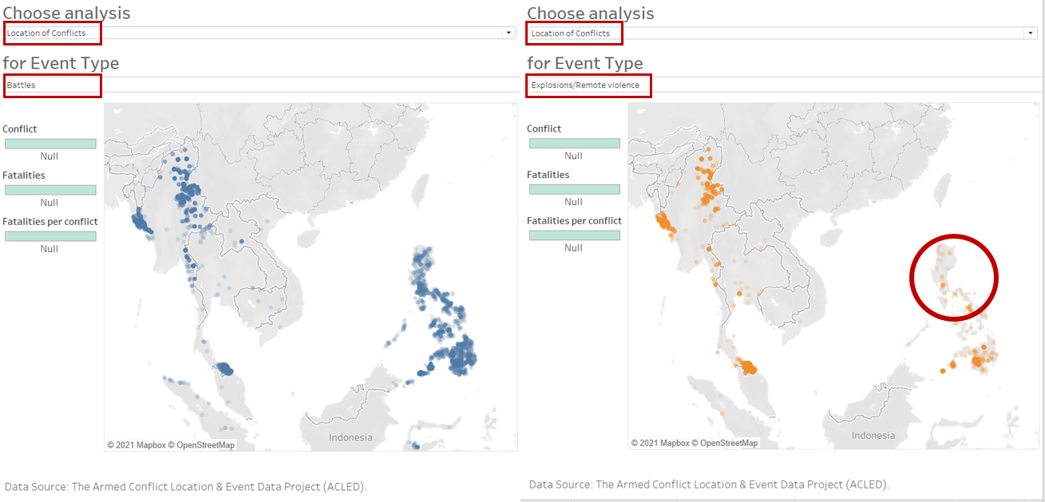Image resolution: width=1045 pixels, height=502 pixels.
Task: Click blue battle cluster in southern Thailand
Action: pos(224,369)
